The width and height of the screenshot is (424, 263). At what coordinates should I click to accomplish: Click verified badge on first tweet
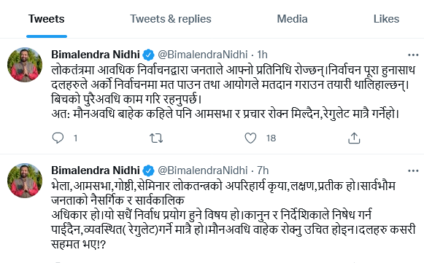coord(148,55)
